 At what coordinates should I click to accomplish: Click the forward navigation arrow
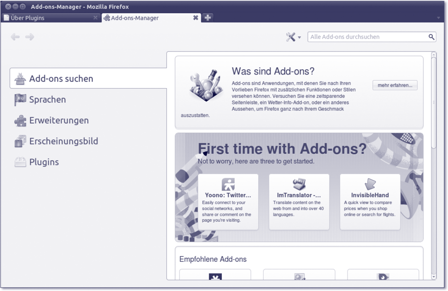coord(30,37)
